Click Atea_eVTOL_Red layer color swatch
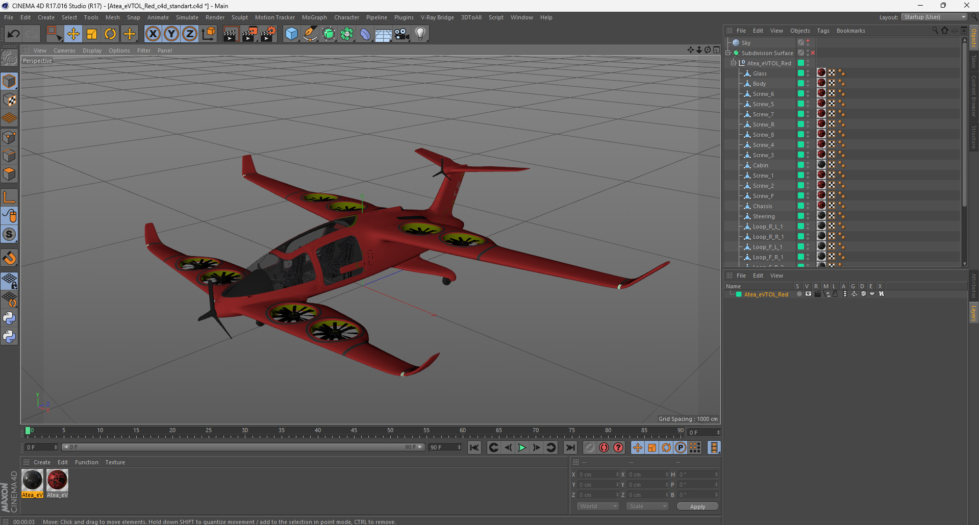 pos(738,294)
